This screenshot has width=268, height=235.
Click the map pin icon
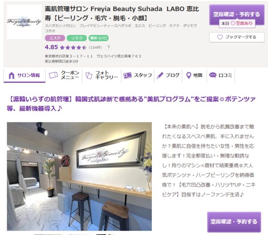pos(188,76)
